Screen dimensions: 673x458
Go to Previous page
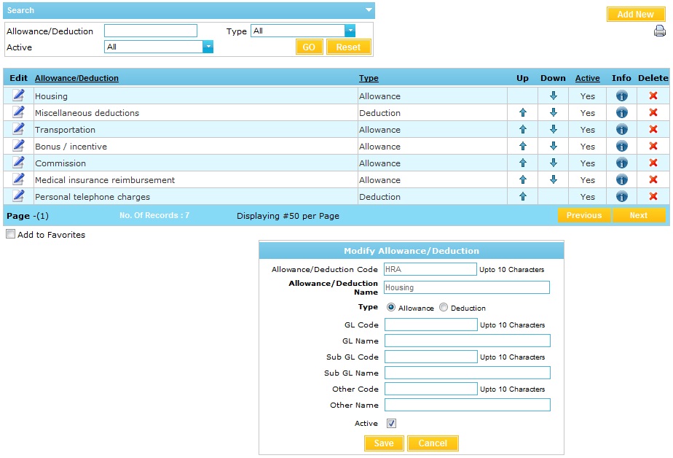point(583,215)
